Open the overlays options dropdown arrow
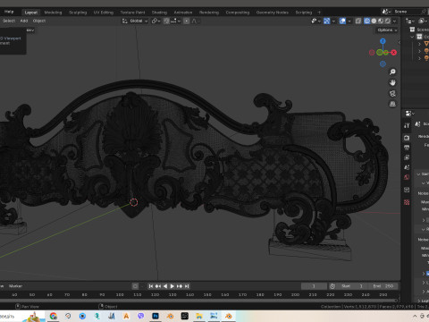 pyautogui.click(x=349, y=21)
